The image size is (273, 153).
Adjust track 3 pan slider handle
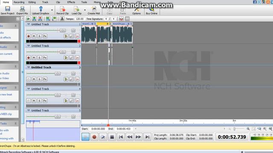coord(73,74)
